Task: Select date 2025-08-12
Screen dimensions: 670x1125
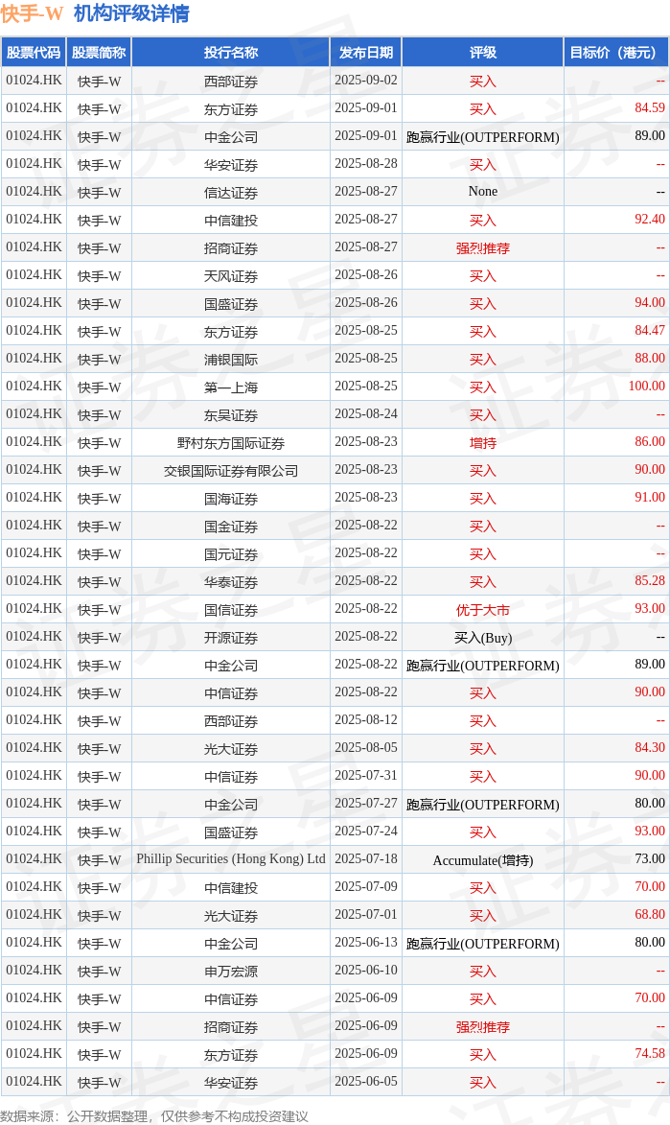Action: (x=366, y=719)
